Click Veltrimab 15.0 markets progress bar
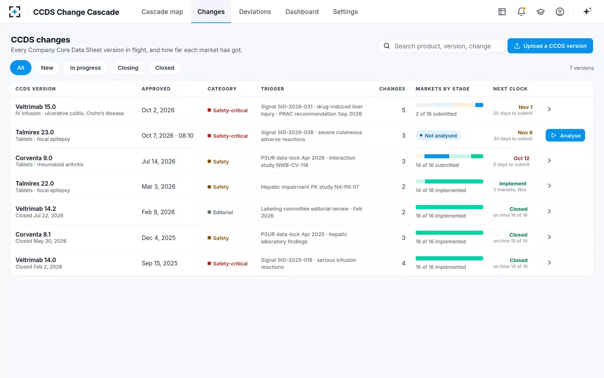This screenshot has height=378, width=604. click(x=449, y=105)
